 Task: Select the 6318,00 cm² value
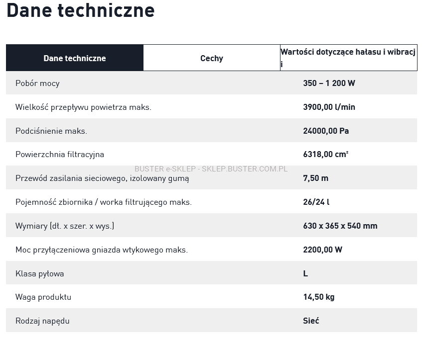coord(325,154)
